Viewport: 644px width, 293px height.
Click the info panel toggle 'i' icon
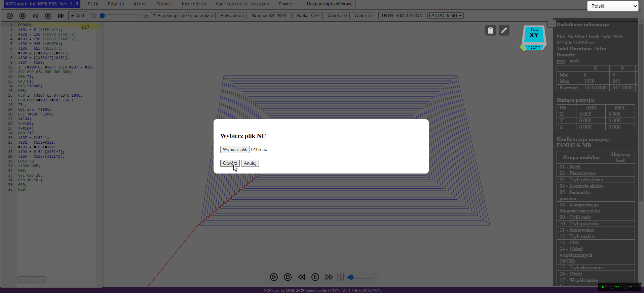(x=552, y=24)
